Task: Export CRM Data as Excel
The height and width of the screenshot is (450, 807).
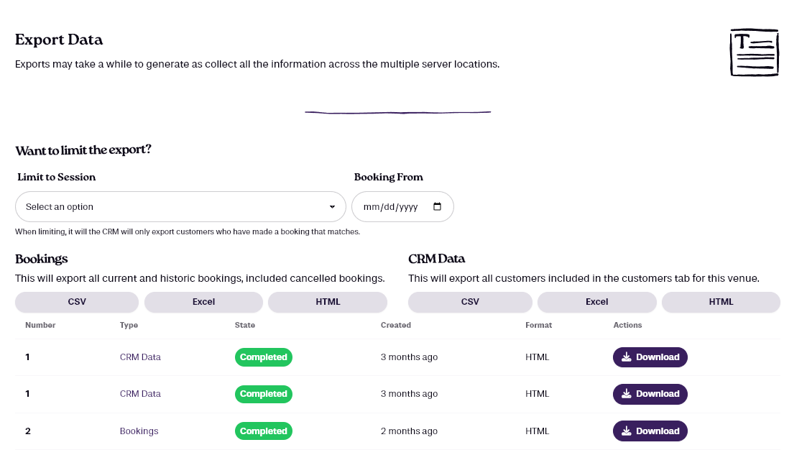Action: [x=596, y=302]
